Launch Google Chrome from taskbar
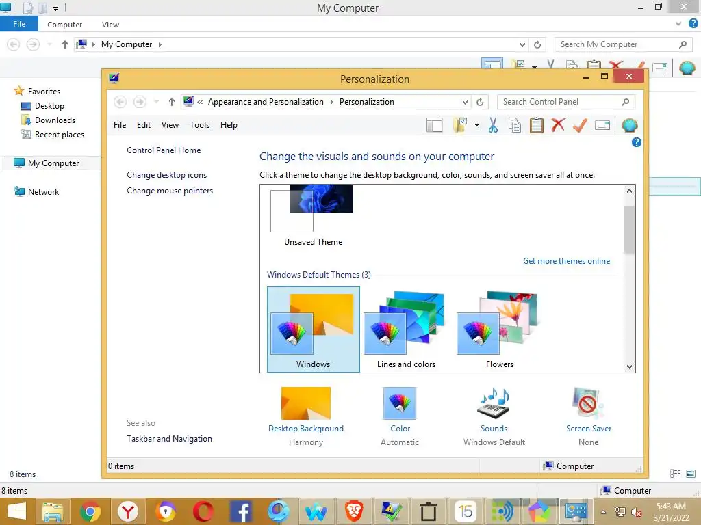701x525 pixels. tap(90, 511)
